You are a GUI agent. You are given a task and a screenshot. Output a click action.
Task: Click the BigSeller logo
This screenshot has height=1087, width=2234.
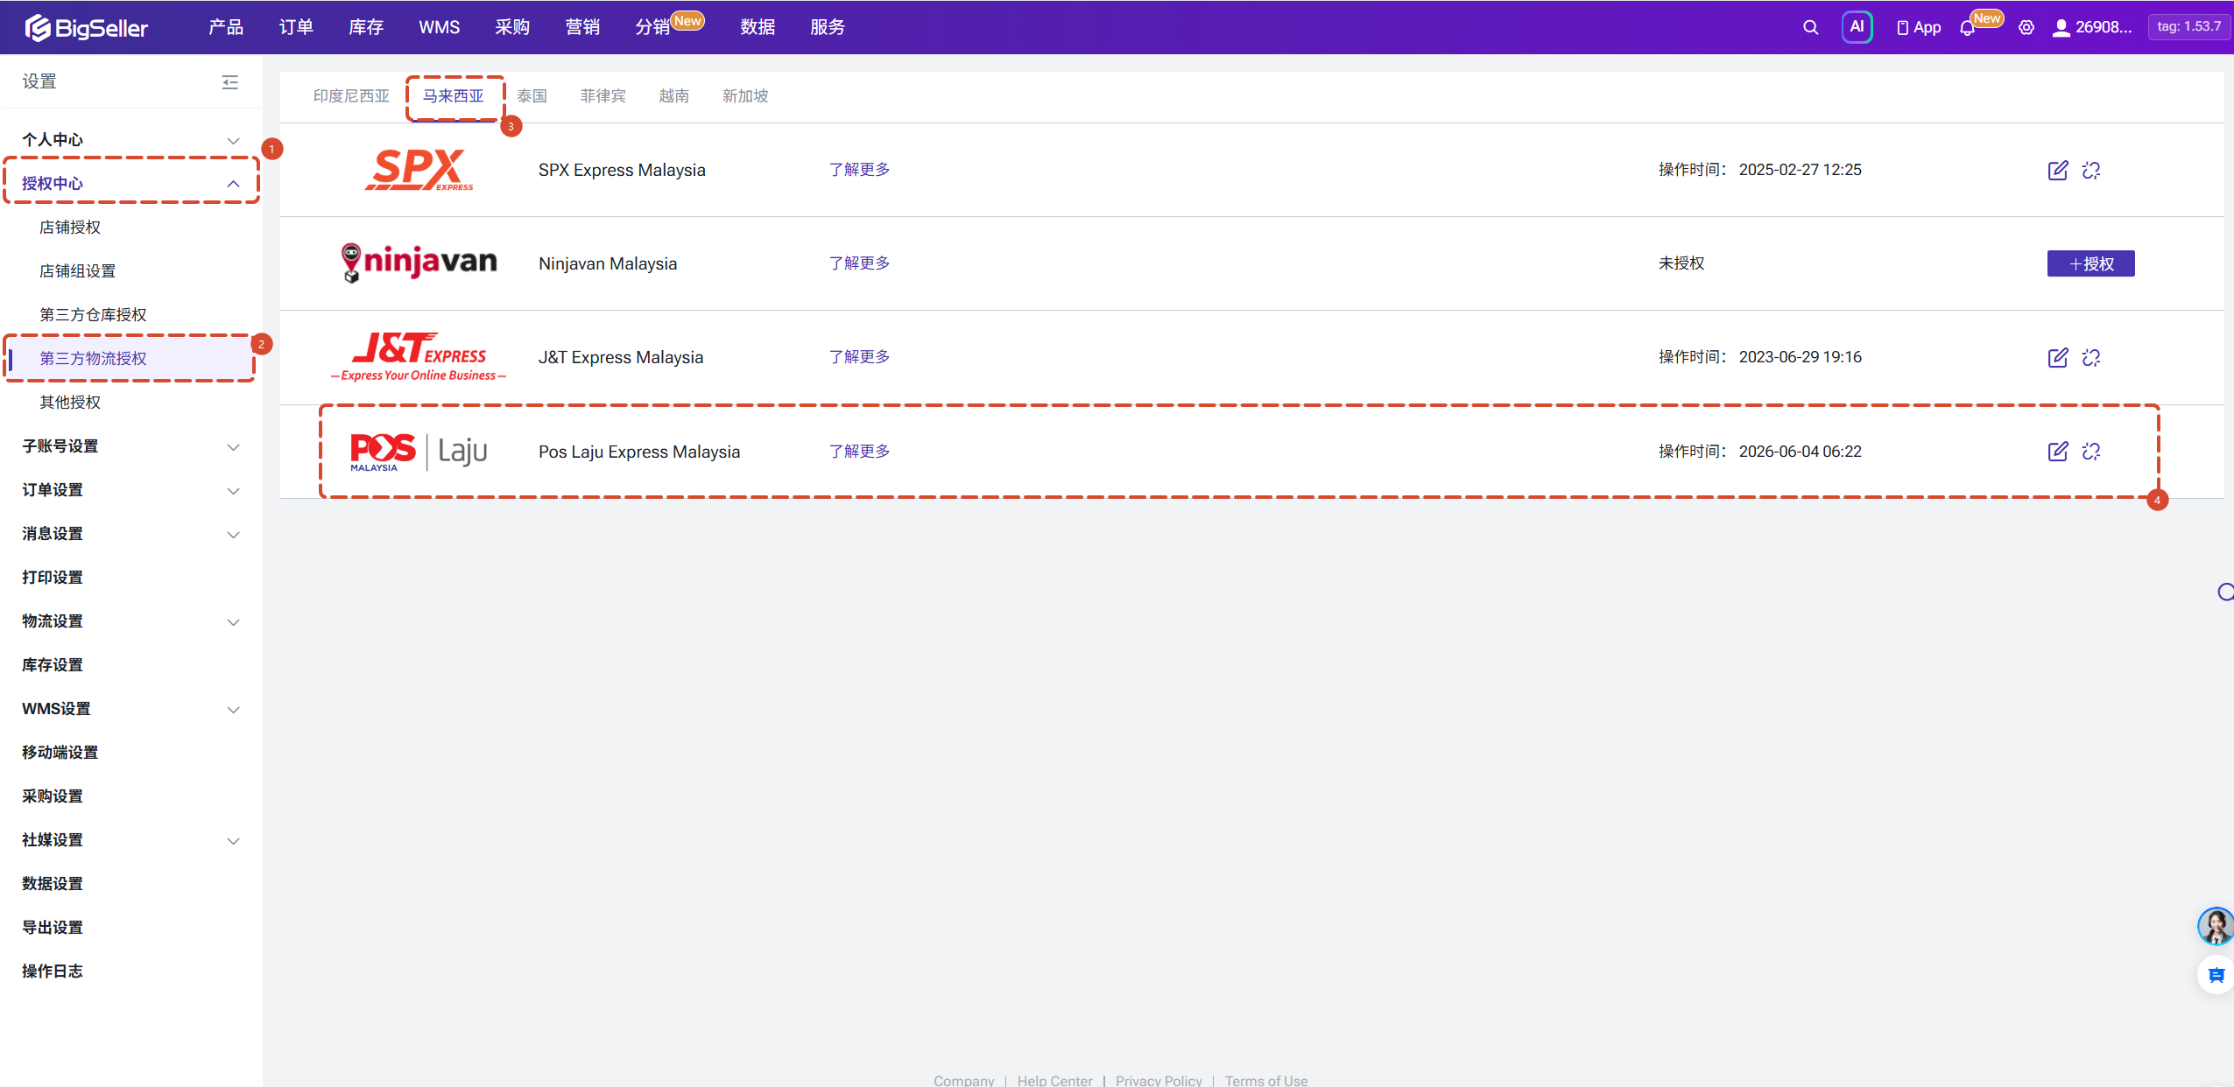pos(86,27)
